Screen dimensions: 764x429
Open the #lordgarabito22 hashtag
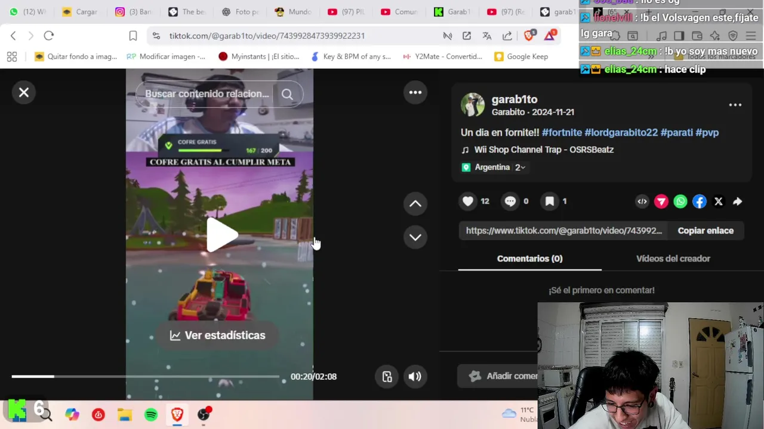621,132
